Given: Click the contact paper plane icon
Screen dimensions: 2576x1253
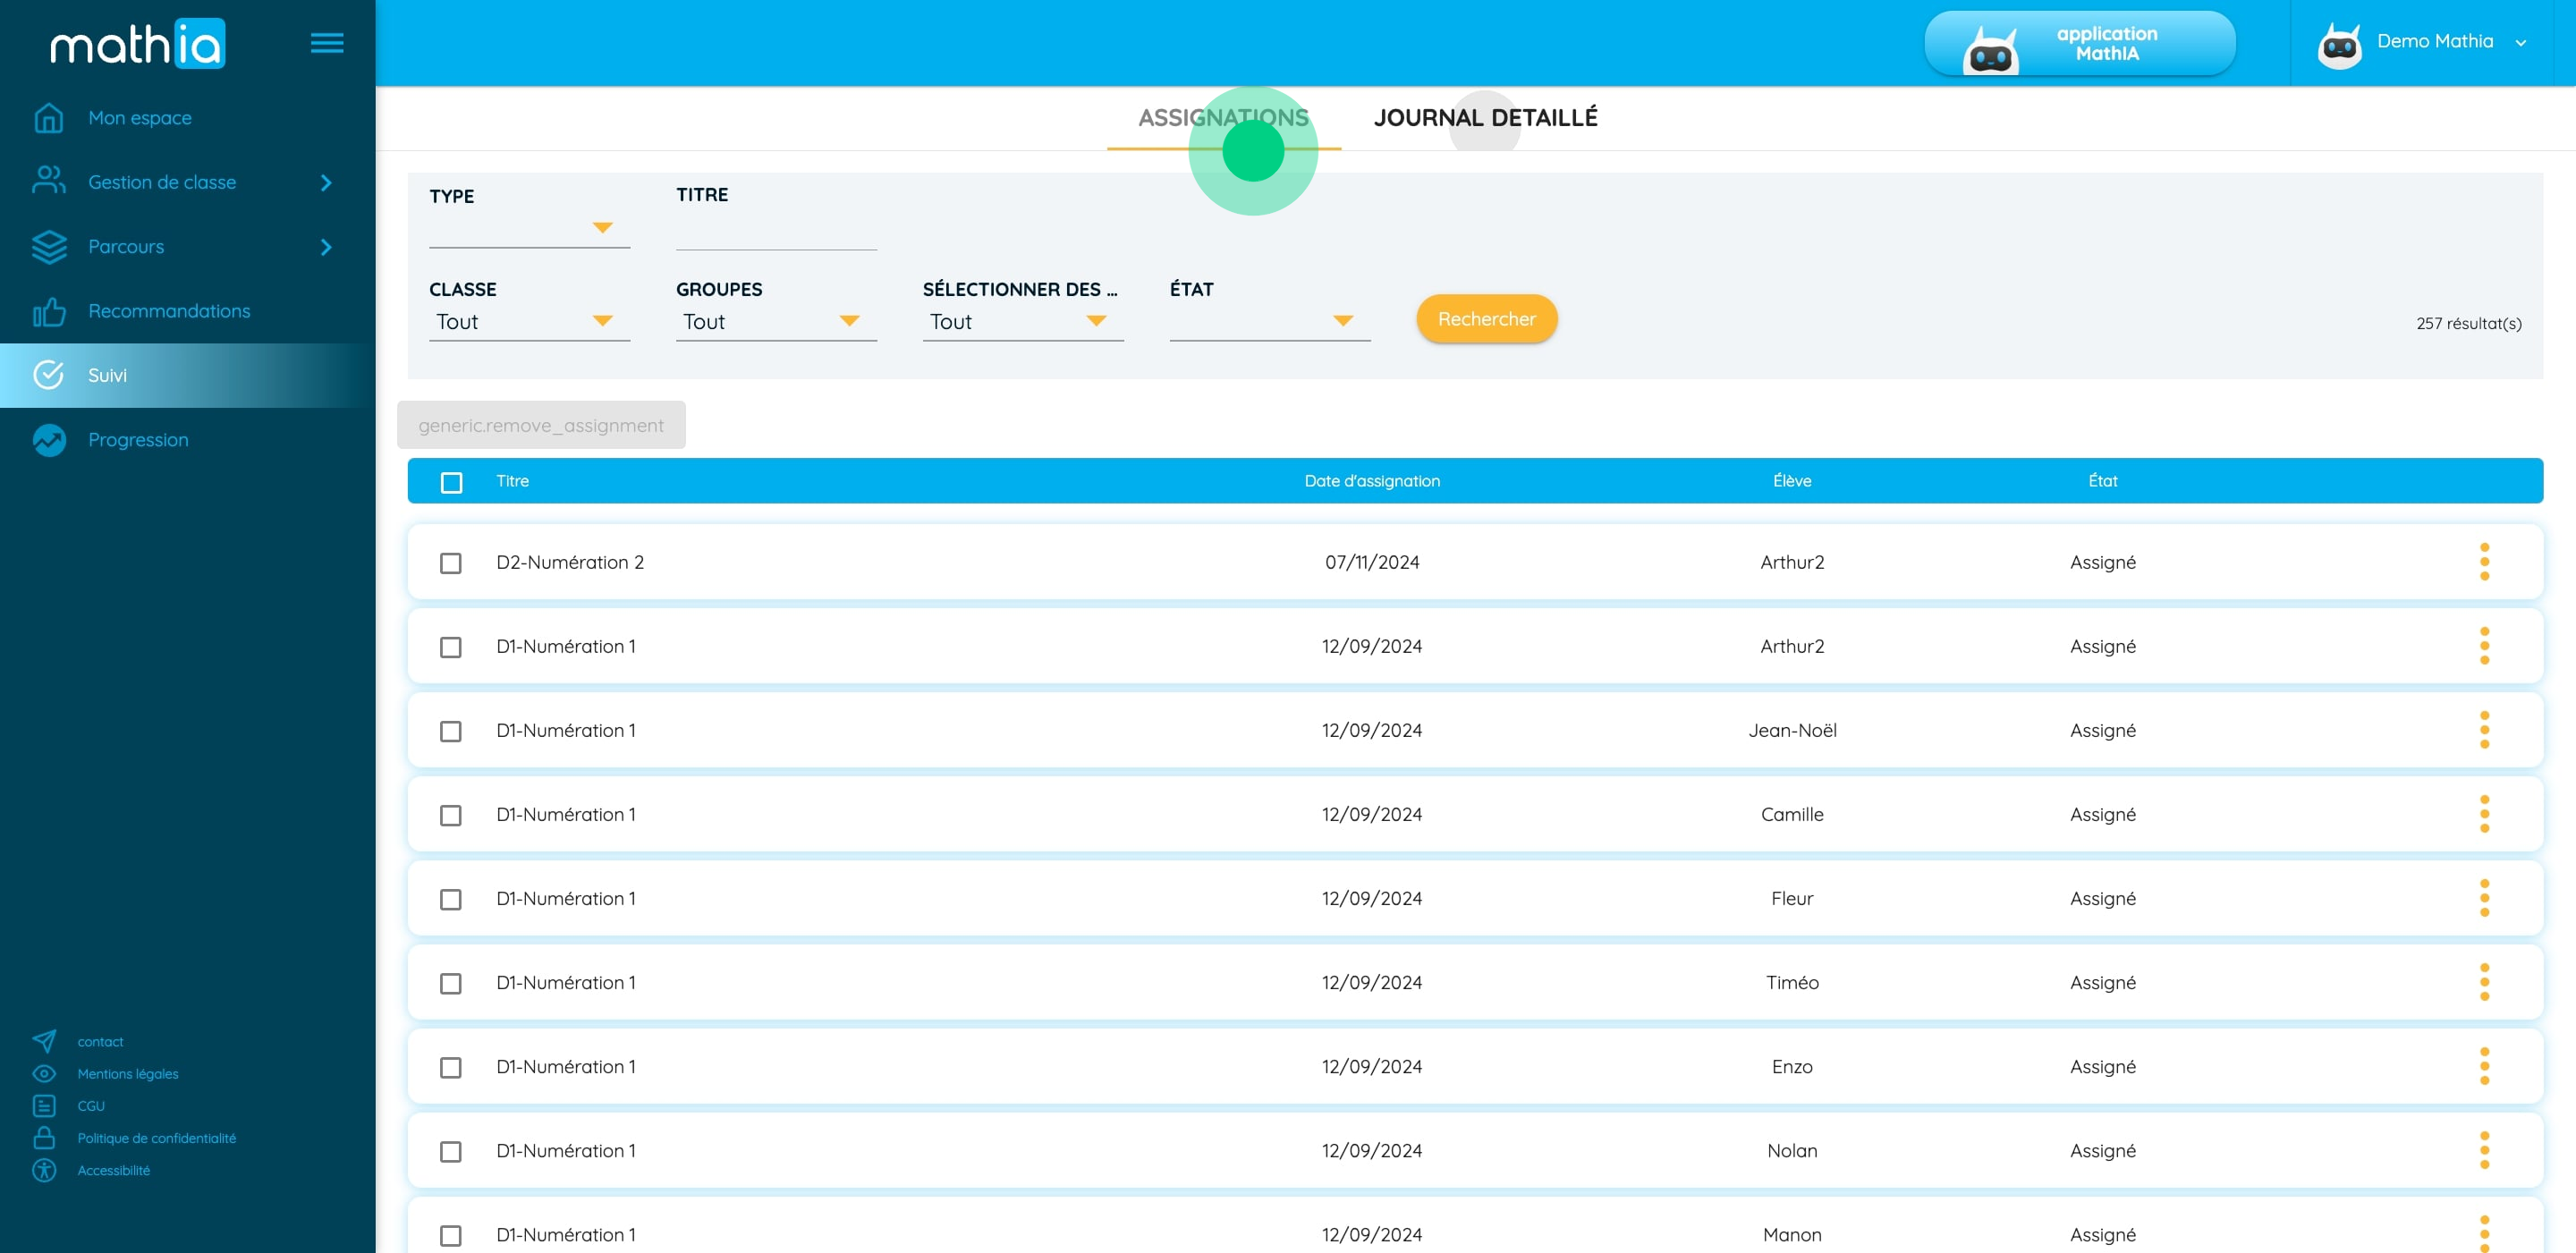Looking at the screenshot, I should [x=44, y=1041].
